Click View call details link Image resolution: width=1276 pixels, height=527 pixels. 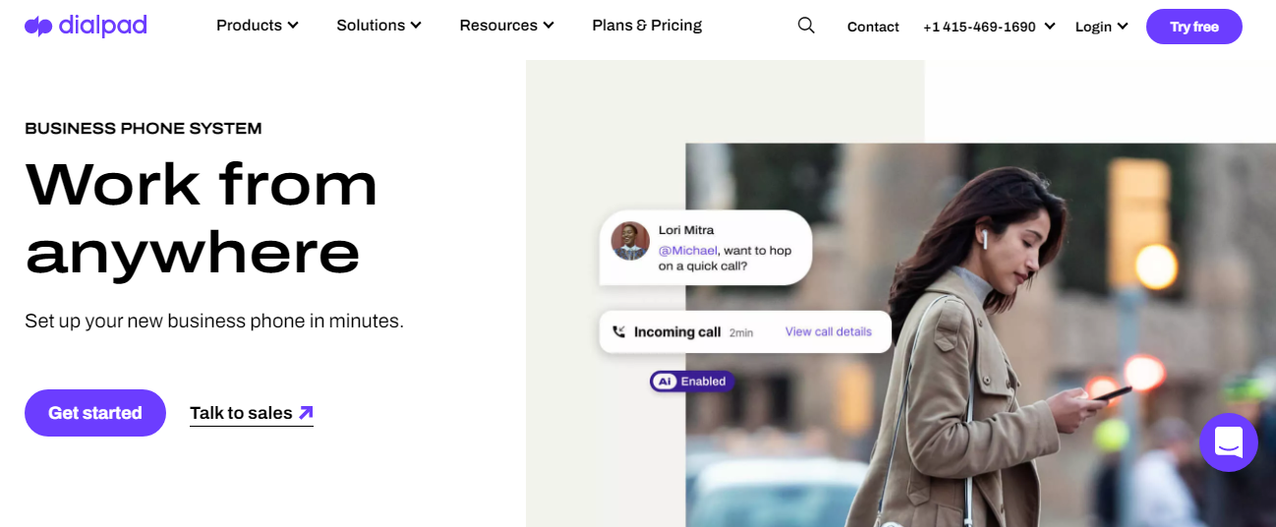click(828, 332)
